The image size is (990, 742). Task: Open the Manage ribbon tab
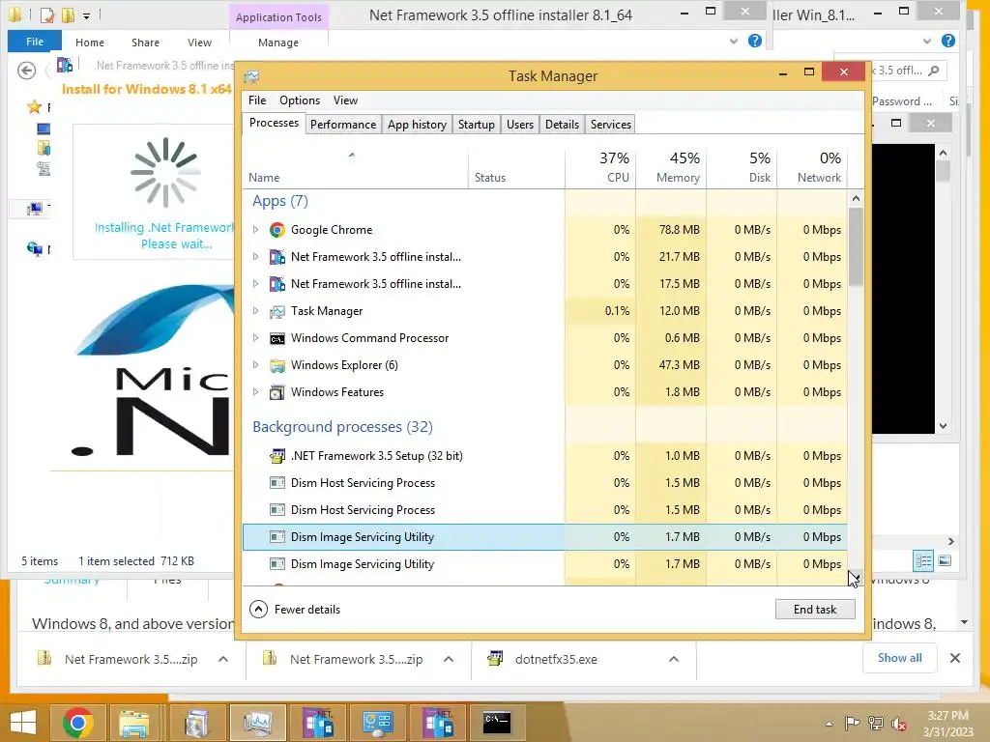point(278,43)
